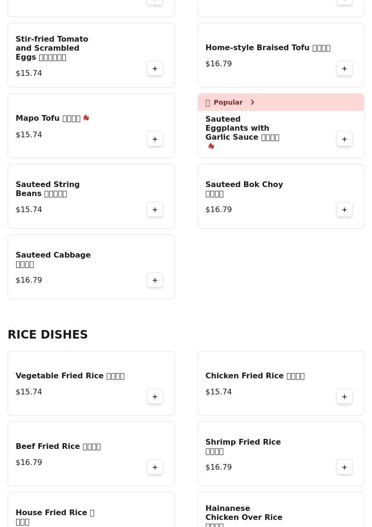Add Sauteed Eggplants with Garlic Sauce
Image resolution: width=372 pixels, height=527 pixels.
(x=345, y=139)
